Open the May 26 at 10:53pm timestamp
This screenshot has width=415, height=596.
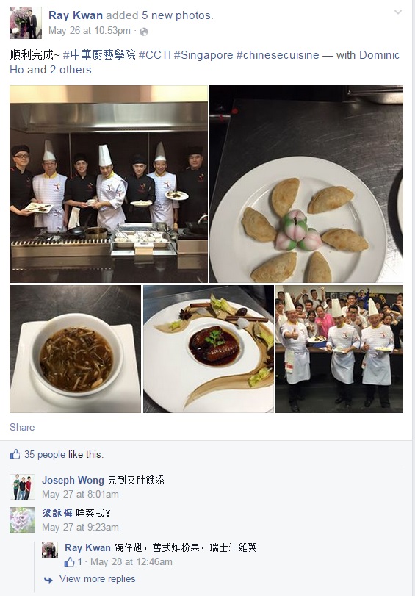click(x=90, y=31)
